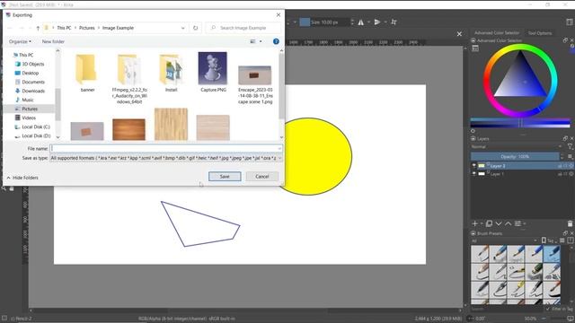Go up one folder level in dialog
This screenshot has height=323, width=575.
click(x=38, y=28)
